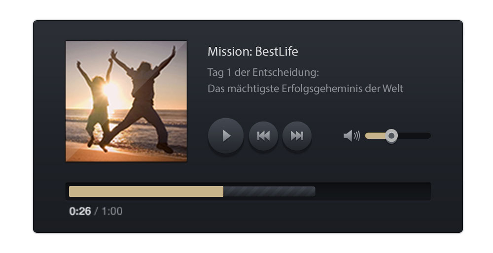
Task: Lower volume by clicking the gold slider fill
Action: pyautogui.click(x=375, y=136)
